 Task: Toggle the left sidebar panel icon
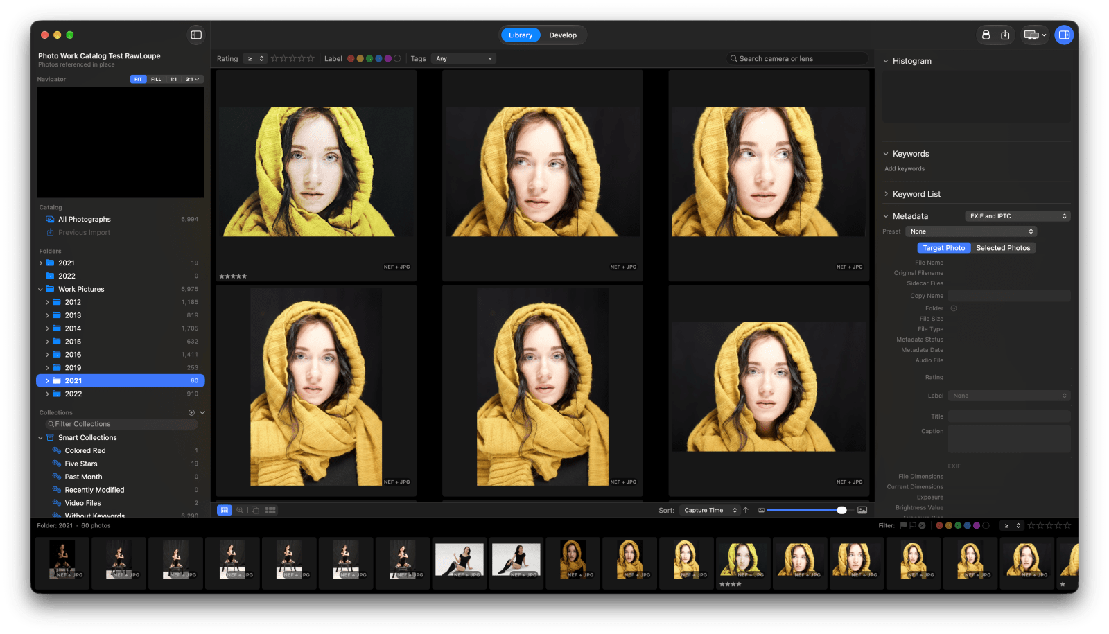click(x=196, y=35)
